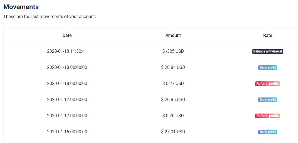Image resolution: width=298 pixels, height=143 pixels.
Task: Click the Movements heading
Action: click(x=21, y=7)
